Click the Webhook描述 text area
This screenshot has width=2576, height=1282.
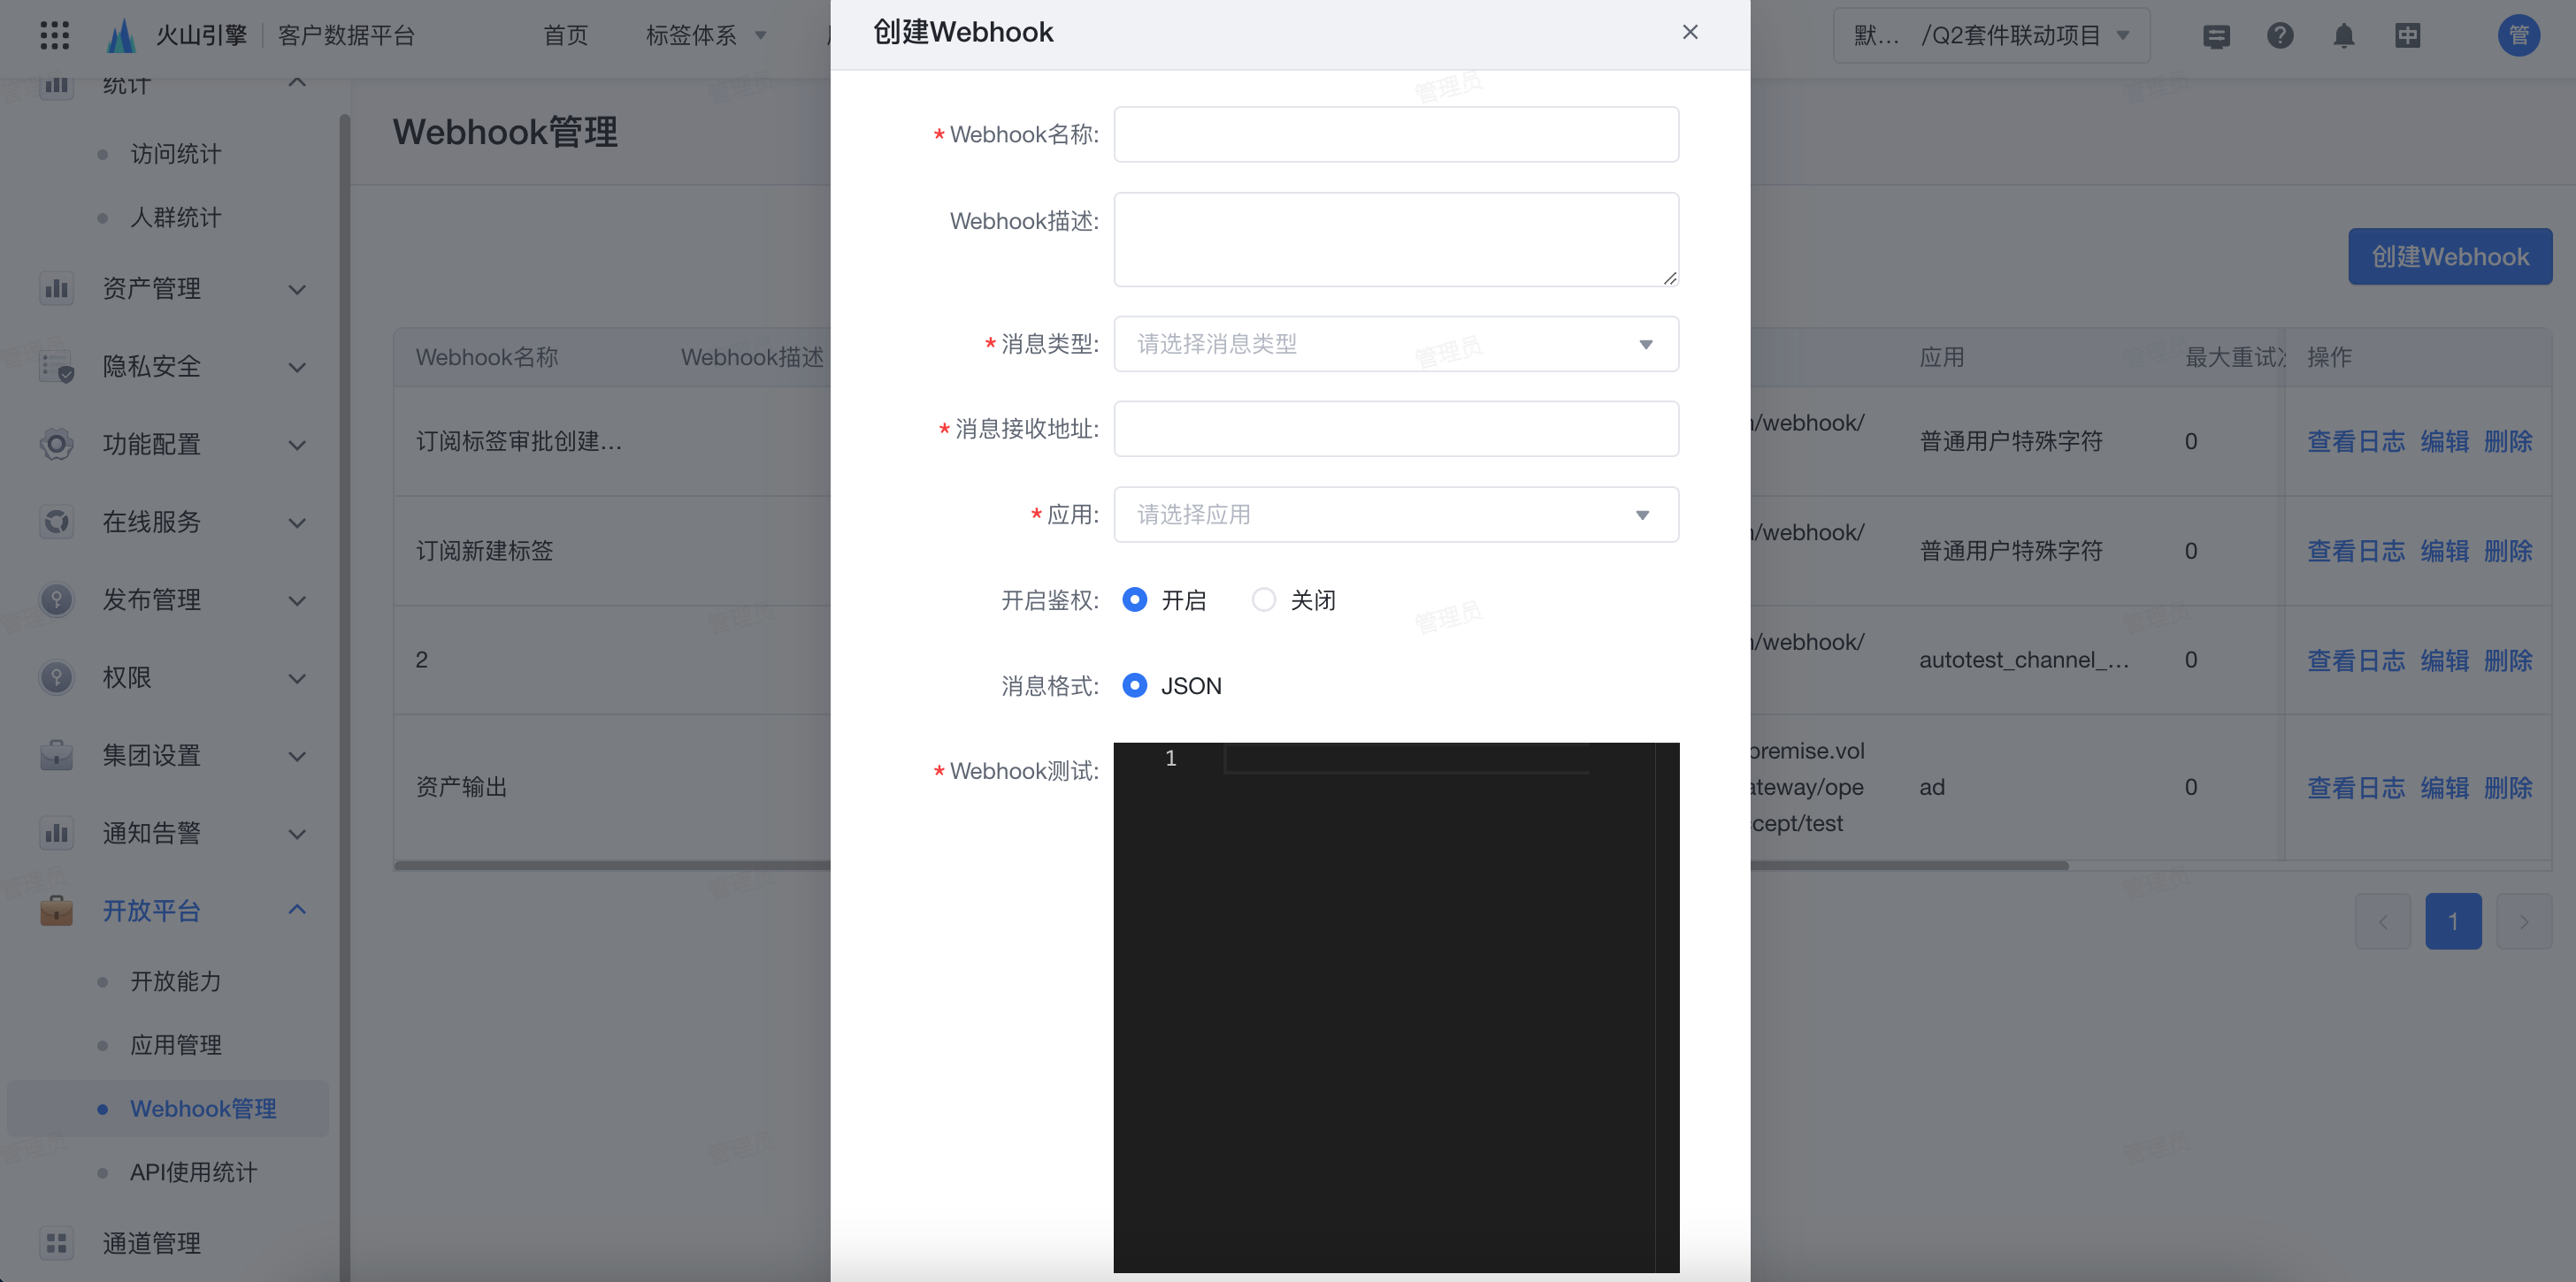pos(1396,240)
